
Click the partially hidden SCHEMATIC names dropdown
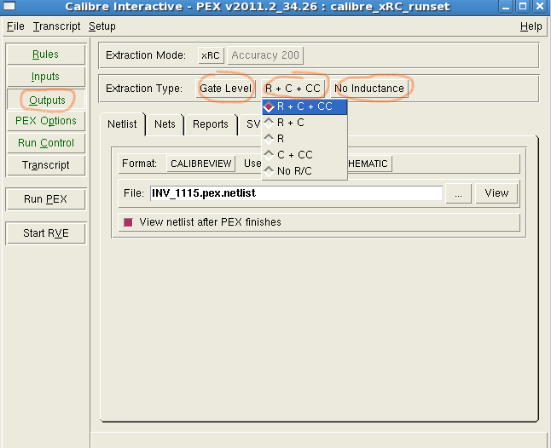pyautogui.click(x=369, y=164)
